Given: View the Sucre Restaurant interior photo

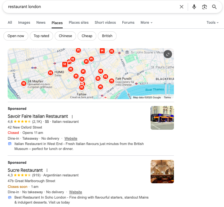Looking at the screenshot, I should [162, 171].
